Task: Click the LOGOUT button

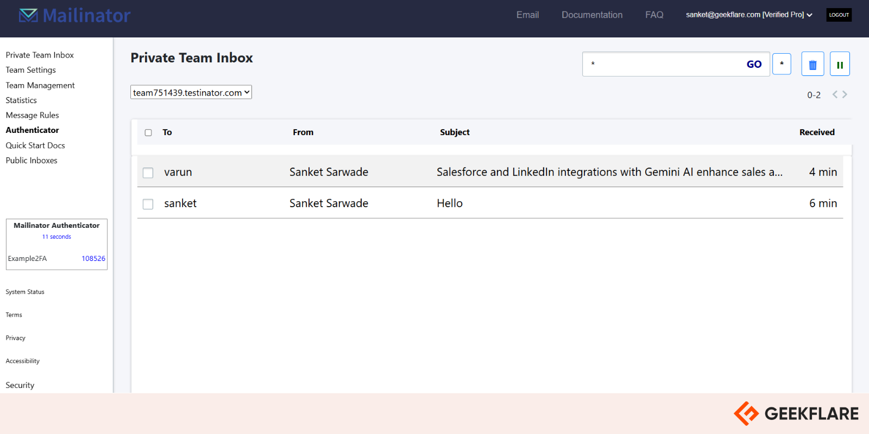Action: (839, 15)
